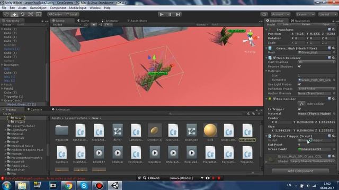Open Grass Trigger script settings gear

[333, 136]
